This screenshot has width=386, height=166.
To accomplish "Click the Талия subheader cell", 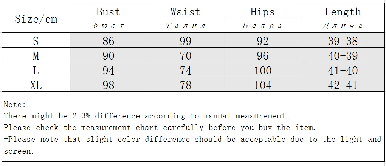I will 185,26.
